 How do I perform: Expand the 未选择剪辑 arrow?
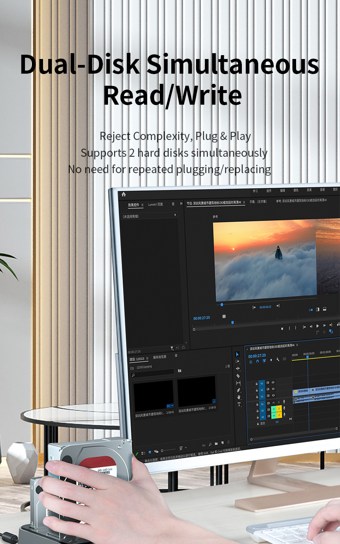(x=175, y=214)
